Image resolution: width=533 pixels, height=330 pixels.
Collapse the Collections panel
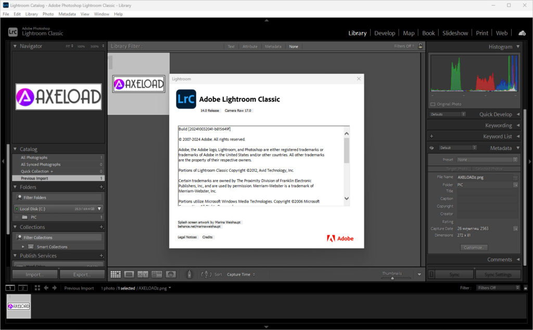point(15,227)
